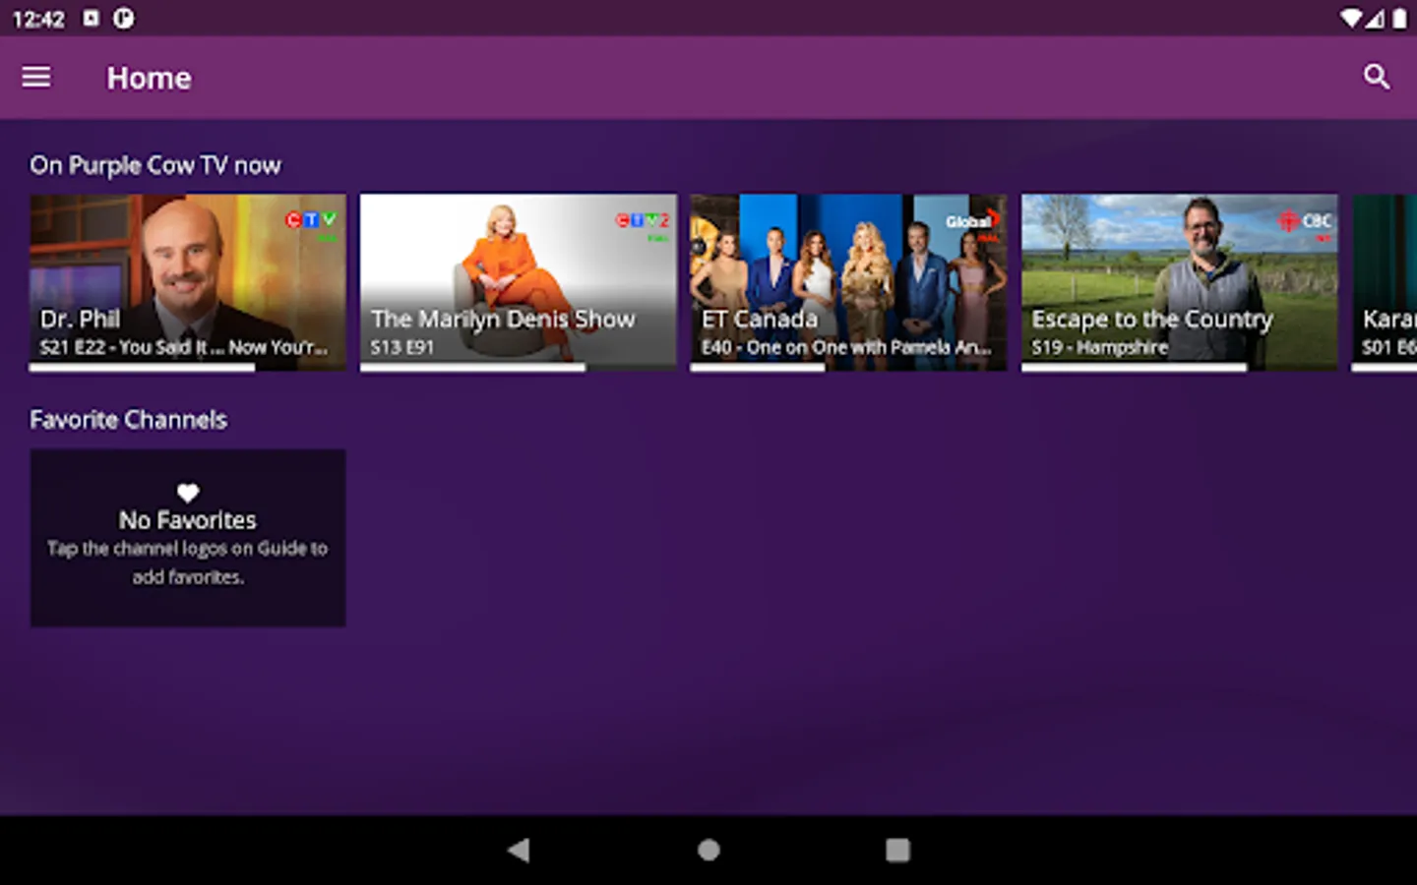Open Escape to the Country card

coord(1179,282)
